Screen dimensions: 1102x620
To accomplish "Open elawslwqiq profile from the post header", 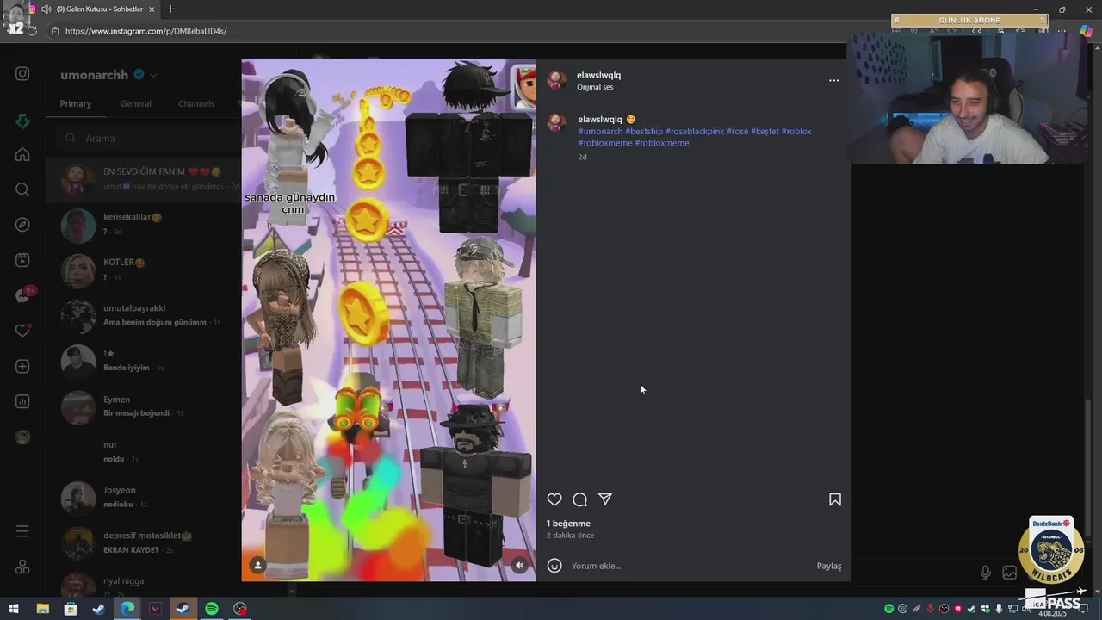I will (x=598, y=75).
